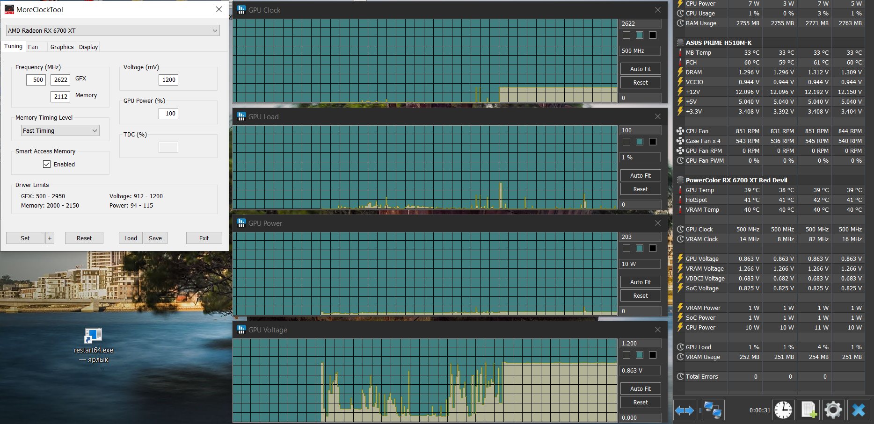The image size is (874, 424).
Task: Pick the black color swatch in GPU Clock graph
Action: pos(653,35)
